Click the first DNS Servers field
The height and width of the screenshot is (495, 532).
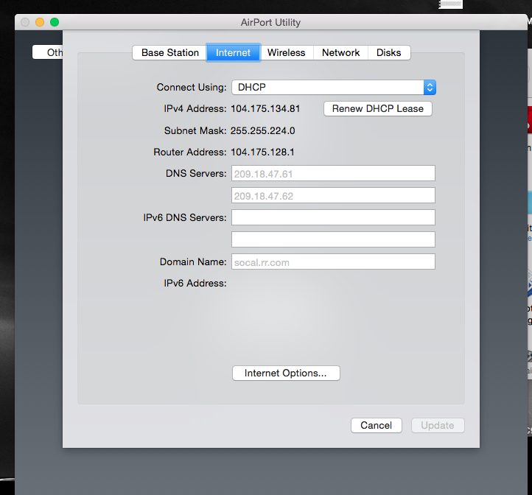click(333, 173)
